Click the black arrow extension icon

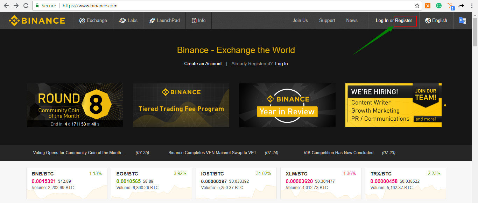(x=461, y=6)
